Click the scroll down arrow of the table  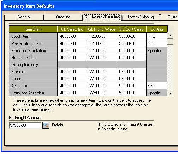(171, 94)
